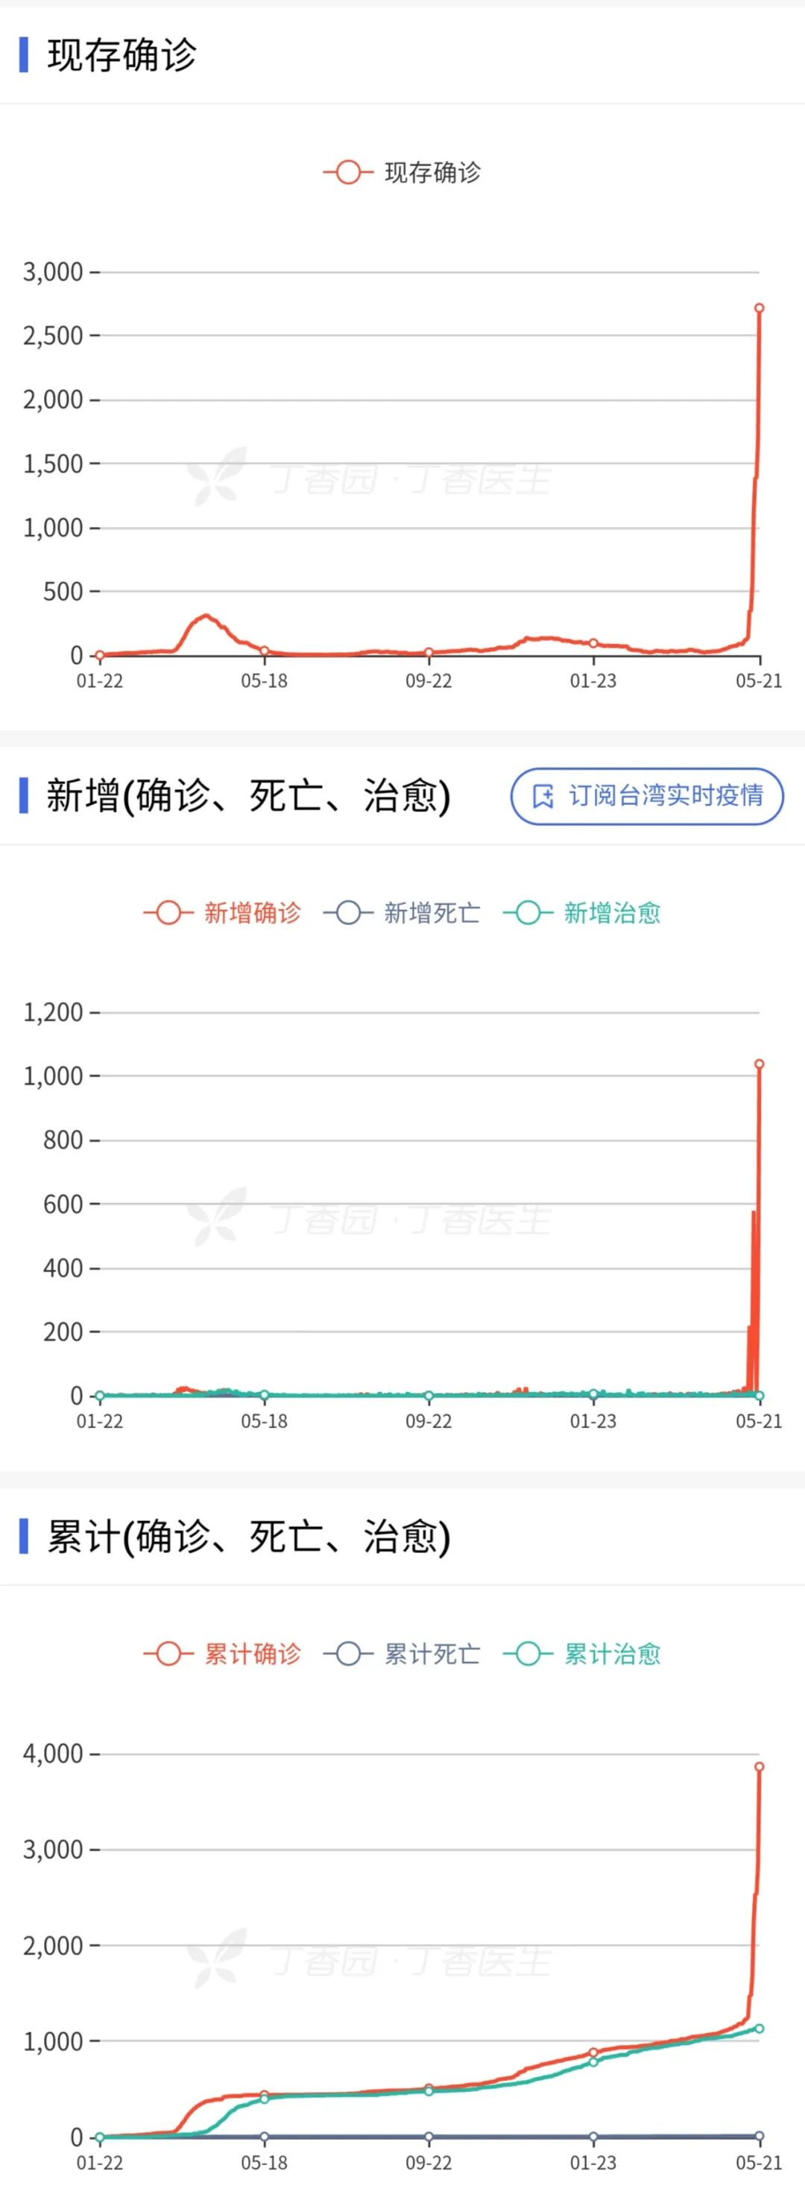Image resolution: width=805 pixels, height=2197 pixels.
Task: Click the bookmark icon in subscribe button
Action: 543,796
